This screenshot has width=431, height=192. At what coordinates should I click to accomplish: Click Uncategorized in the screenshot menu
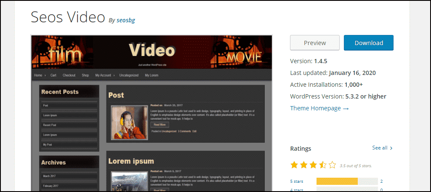pyautogui.click(x=129, y=75)
